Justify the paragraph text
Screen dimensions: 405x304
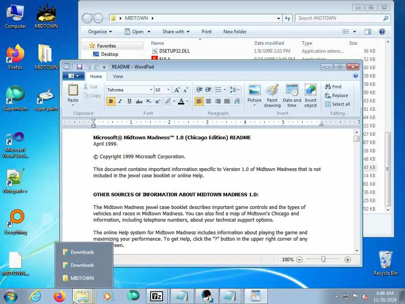(227, 101)
